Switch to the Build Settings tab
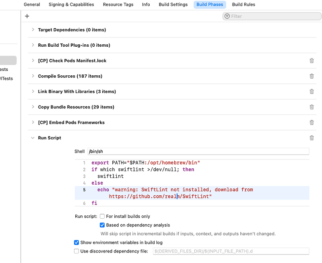The height and width of the screenshot is (263, 322). pyautogui.click(x=173, y=4)
